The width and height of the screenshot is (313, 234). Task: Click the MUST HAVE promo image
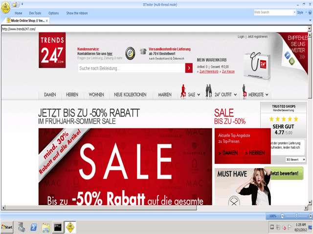[243, 187]
